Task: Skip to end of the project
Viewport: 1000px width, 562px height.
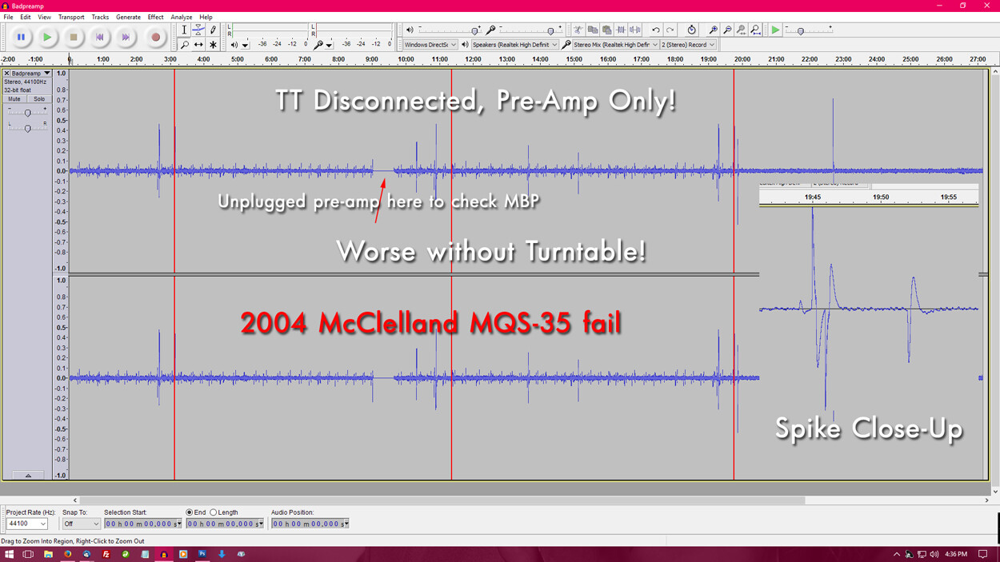Action: pos(126,37)
